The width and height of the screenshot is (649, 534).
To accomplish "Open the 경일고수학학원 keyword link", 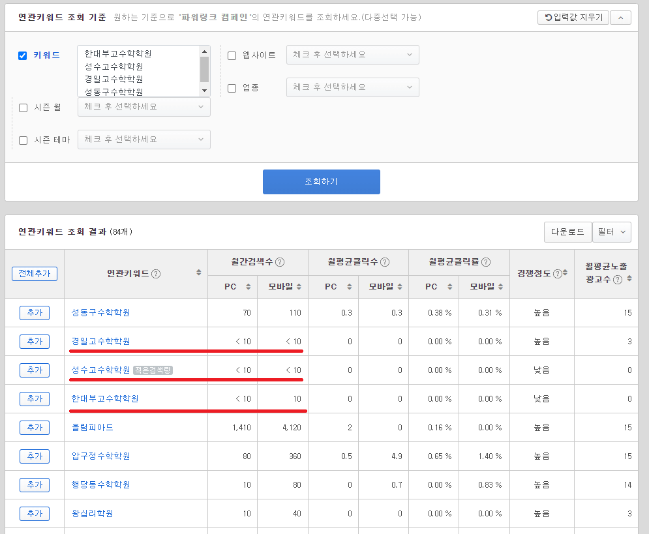I will [100, 341].
